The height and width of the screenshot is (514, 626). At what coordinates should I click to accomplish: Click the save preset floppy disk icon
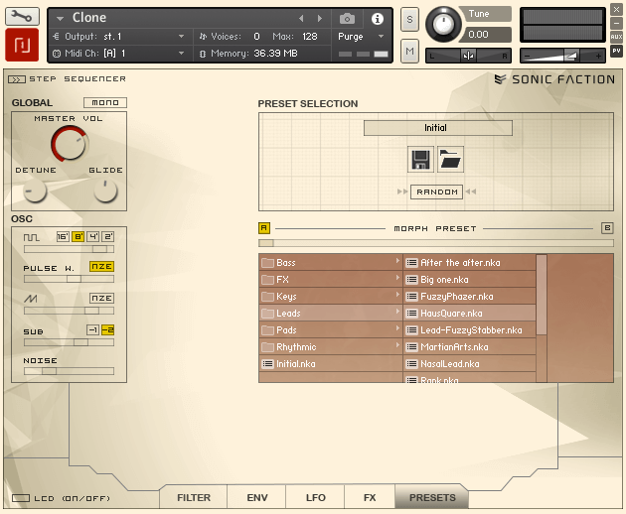pyautogui.click(x=420, y=160)
